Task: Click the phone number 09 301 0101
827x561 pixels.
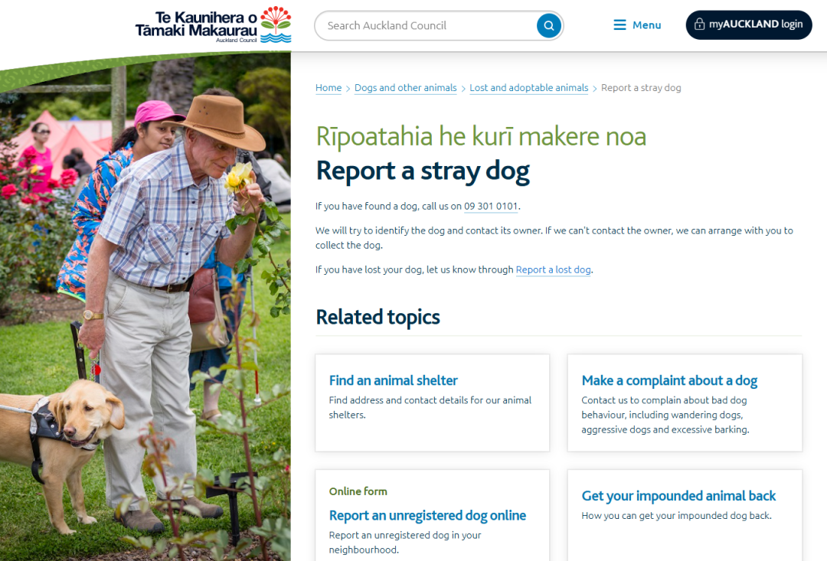Action: pos(491,206)
